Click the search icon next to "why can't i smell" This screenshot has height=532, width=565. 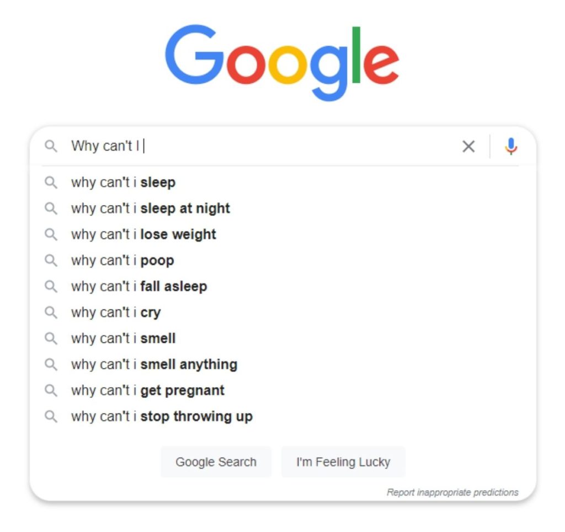pos(51,338)
